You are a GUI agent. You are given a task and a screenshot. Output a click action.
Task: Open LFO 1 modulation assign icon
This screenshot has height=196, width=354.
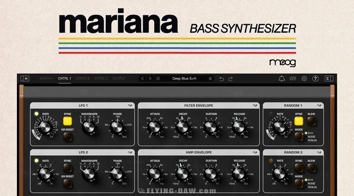coord(130,106)
